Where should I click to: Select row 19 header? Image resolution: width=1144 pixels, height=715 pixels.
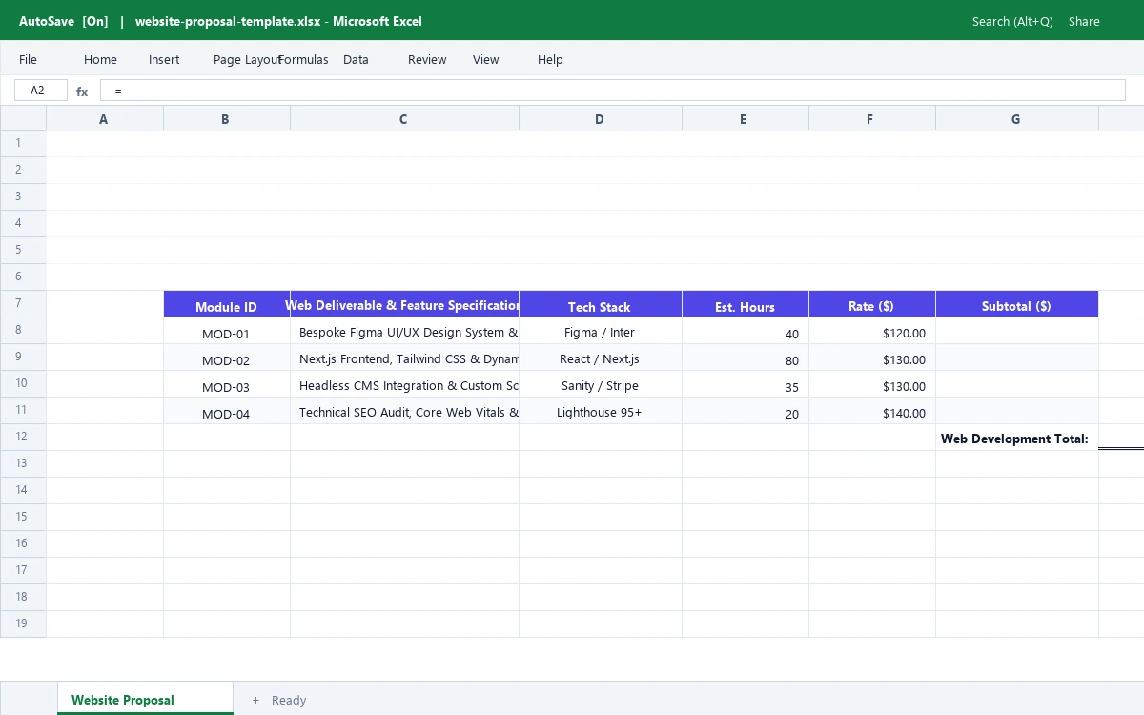(23, 623)
